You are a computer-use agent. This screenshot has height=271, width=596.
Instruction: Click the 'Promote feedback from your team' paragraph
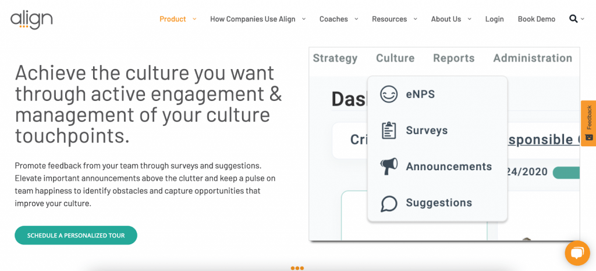click(145, 185)
